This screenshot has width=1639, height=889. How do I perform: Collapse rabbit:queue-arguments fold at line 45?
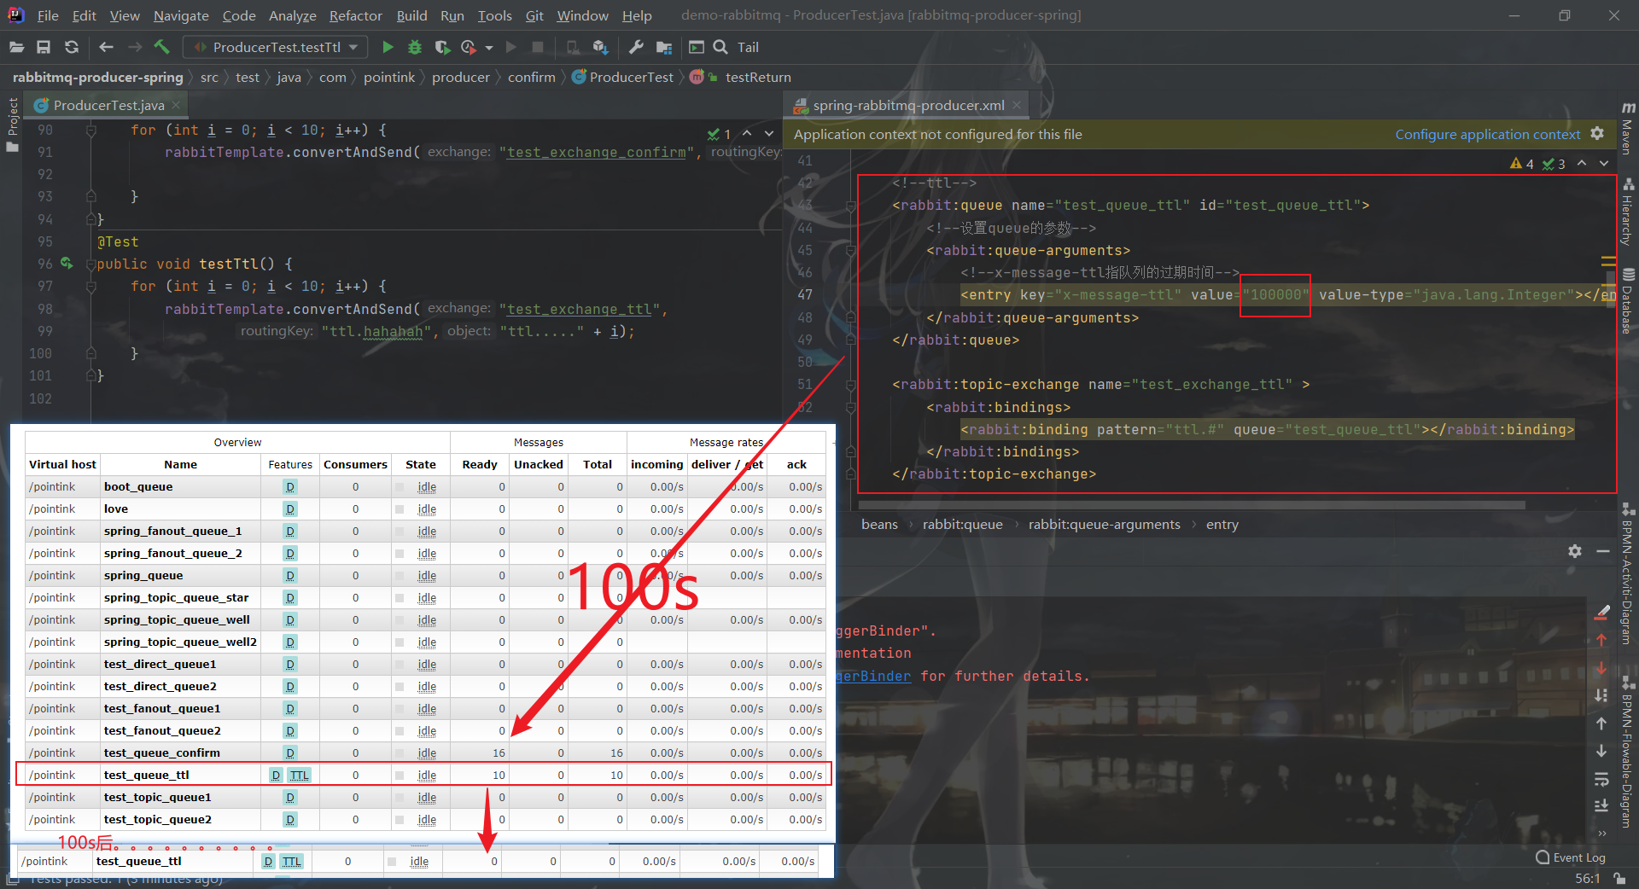click(851, 251)
